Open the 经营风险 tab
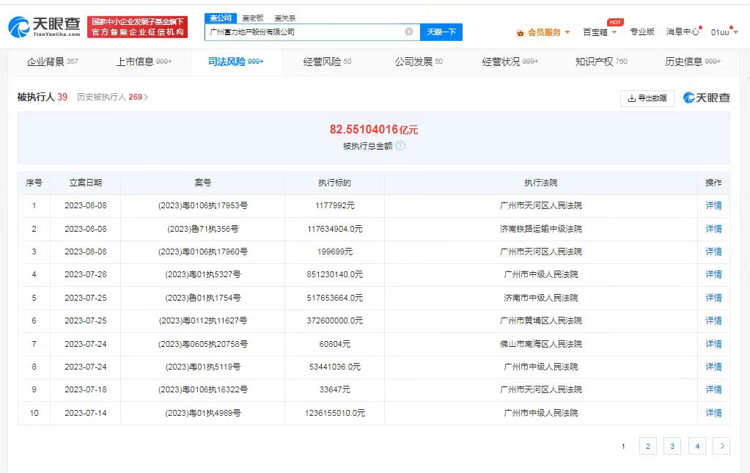The image size is (750, 473). [x=327, y=62]
